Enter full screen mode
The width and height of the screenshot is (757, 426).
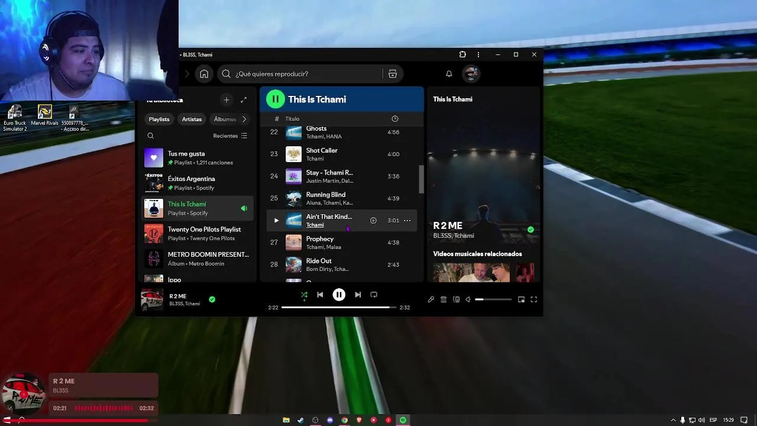(533, 299)
